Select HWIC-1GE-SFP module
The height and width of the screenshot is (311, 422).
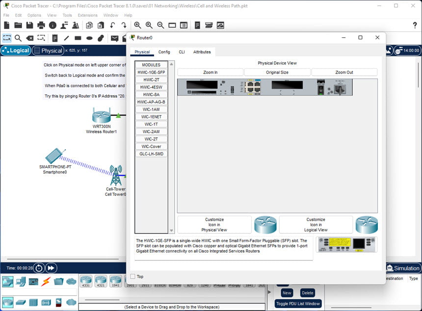(x=151, y=73)
